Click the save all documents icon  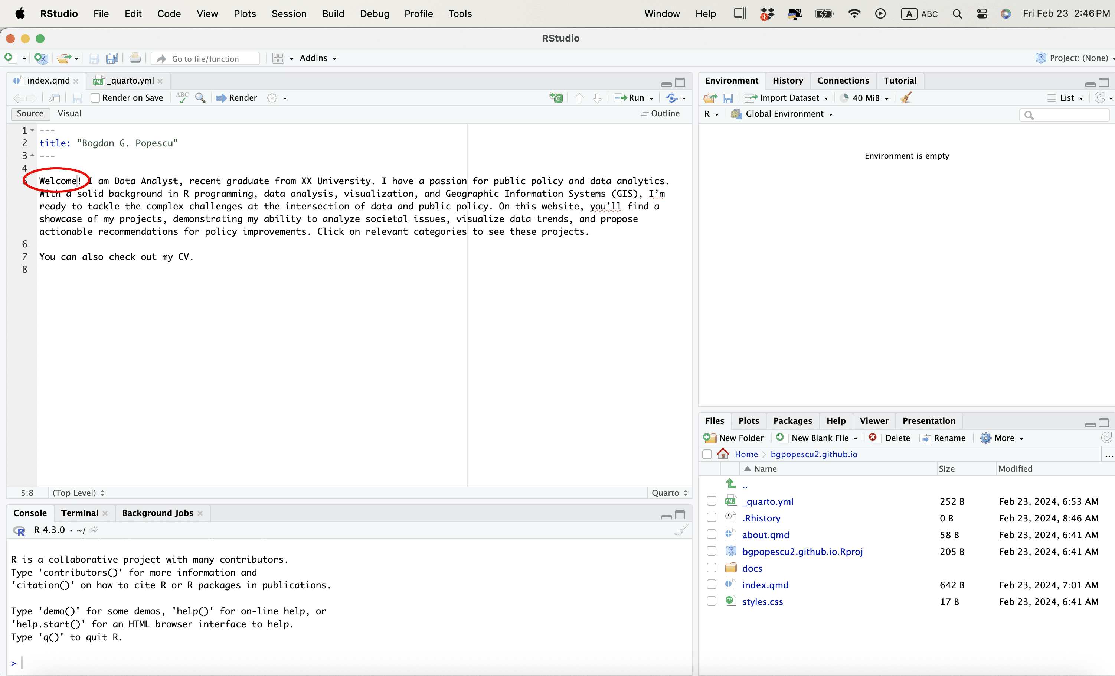[112, 58]
